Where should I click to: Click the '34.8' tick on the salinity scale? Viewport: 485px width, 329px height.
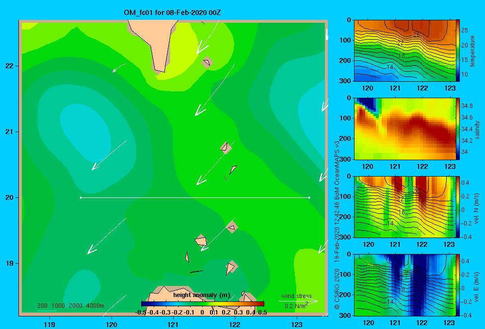(x=467, y=106)
